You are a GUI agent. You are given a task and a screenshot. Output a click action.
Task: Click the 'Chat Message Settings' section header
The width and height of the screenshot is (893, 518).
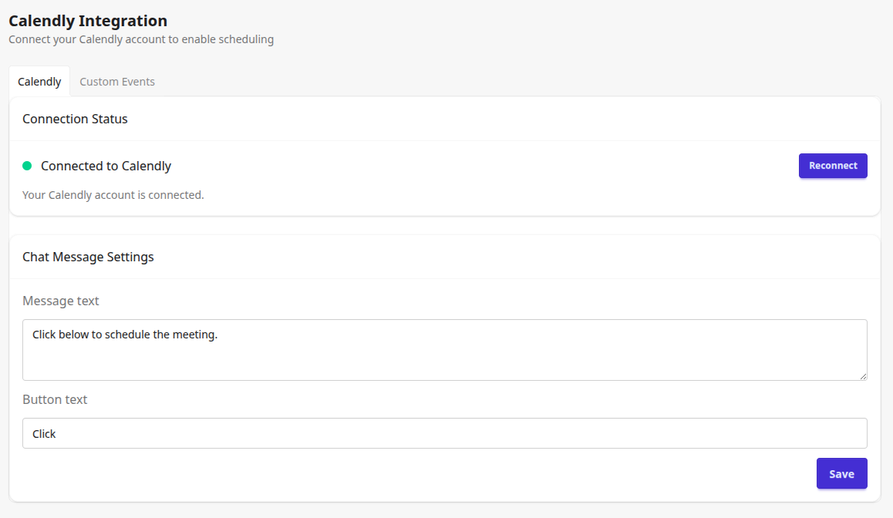point(88,257)
